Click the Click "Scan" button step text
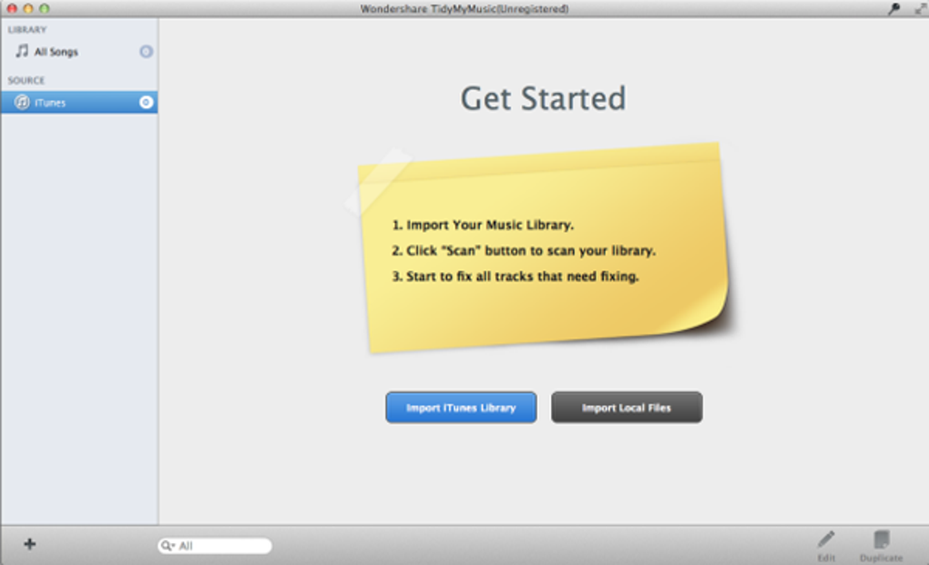 click(x=524, y=250)
